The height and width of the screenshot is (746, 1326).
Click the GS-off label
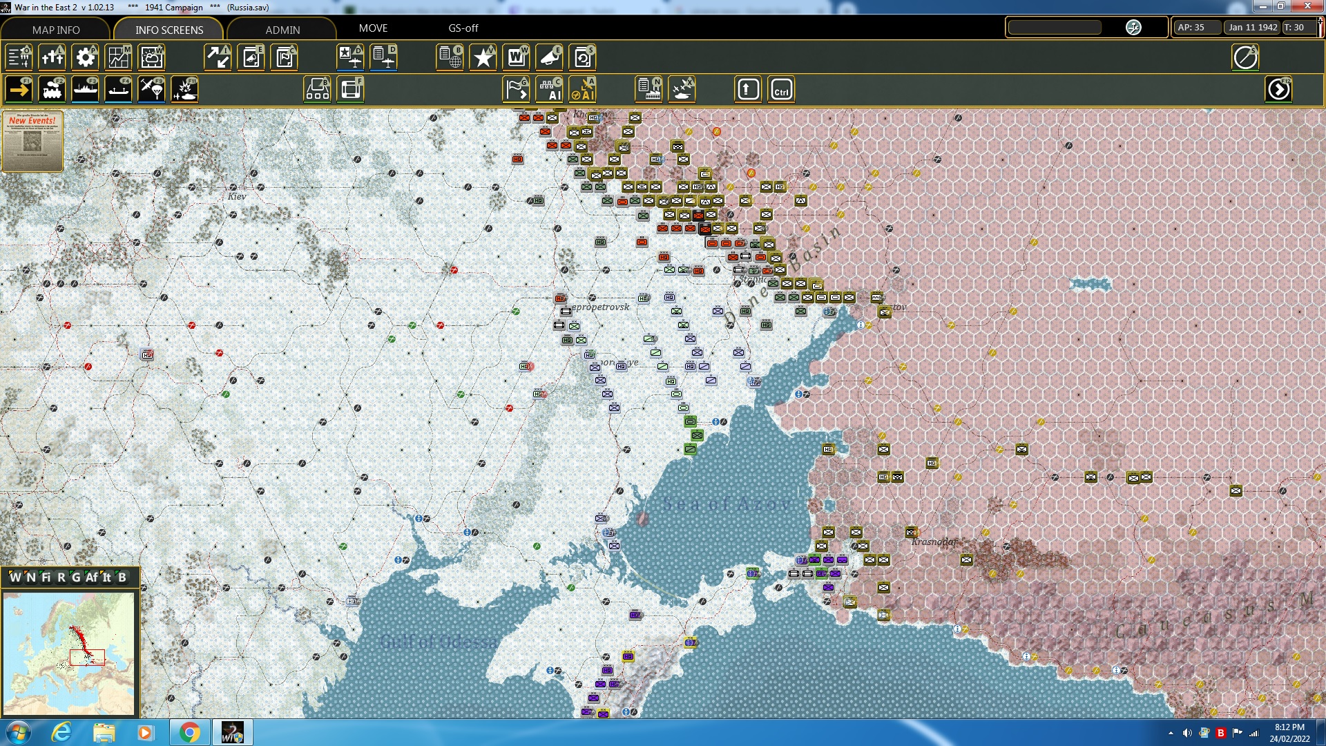point(463,28)
